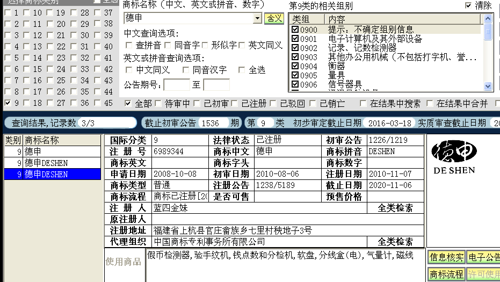Select the 已初审 status checkbox

click(x=197, y=103)
